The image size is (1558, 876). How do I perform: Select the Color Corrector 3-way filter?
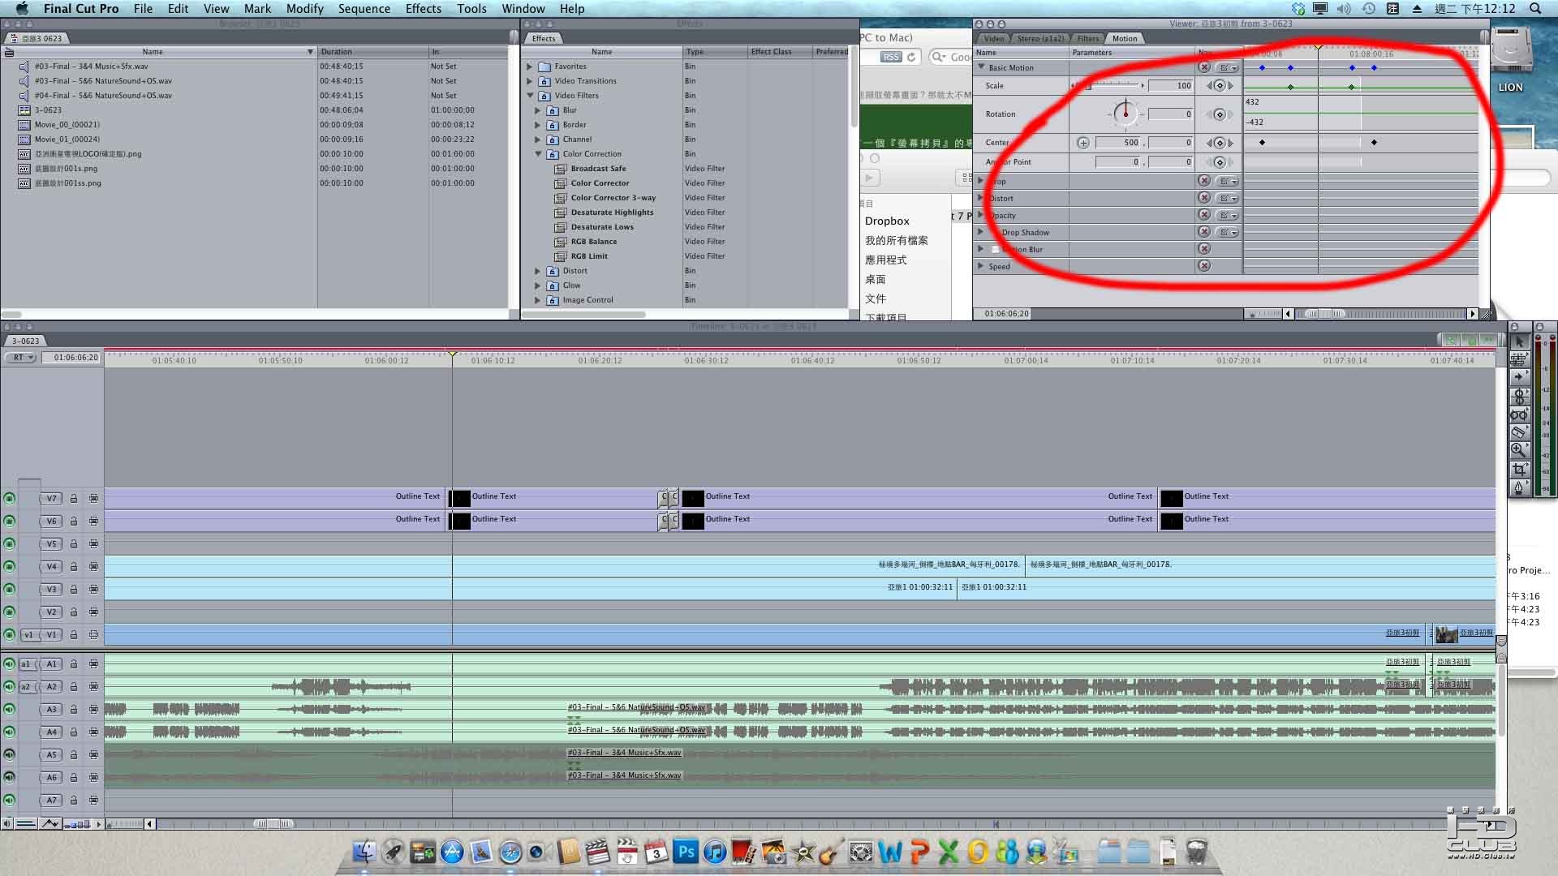click(x=613, y=198)
